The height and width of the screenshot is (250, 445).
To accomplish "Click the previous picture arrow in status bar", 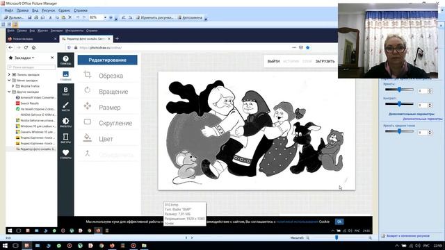I will tap(186, 237).
